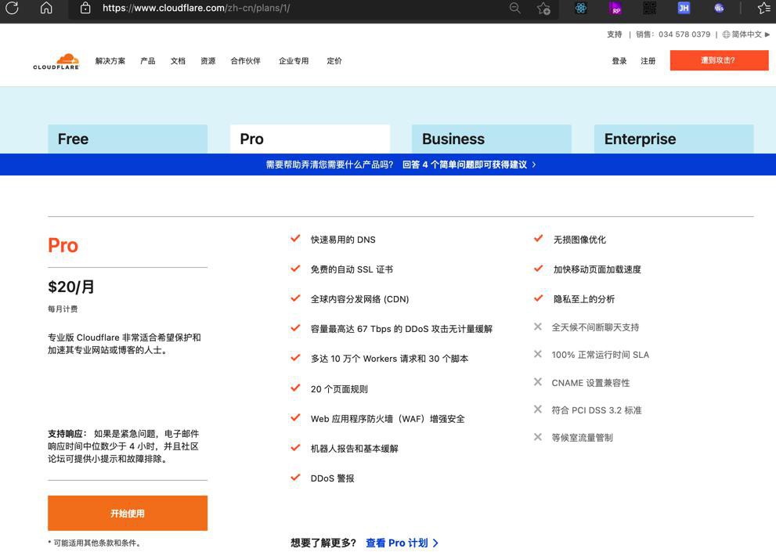Click the checkmark beside 隐私至上的分析
Screen dimensions: 776x556
click(539, 298)
